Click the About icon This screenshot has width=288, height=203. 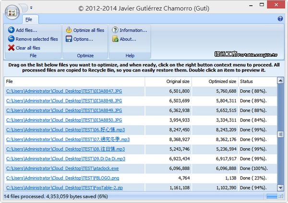[x=115, y=39]
